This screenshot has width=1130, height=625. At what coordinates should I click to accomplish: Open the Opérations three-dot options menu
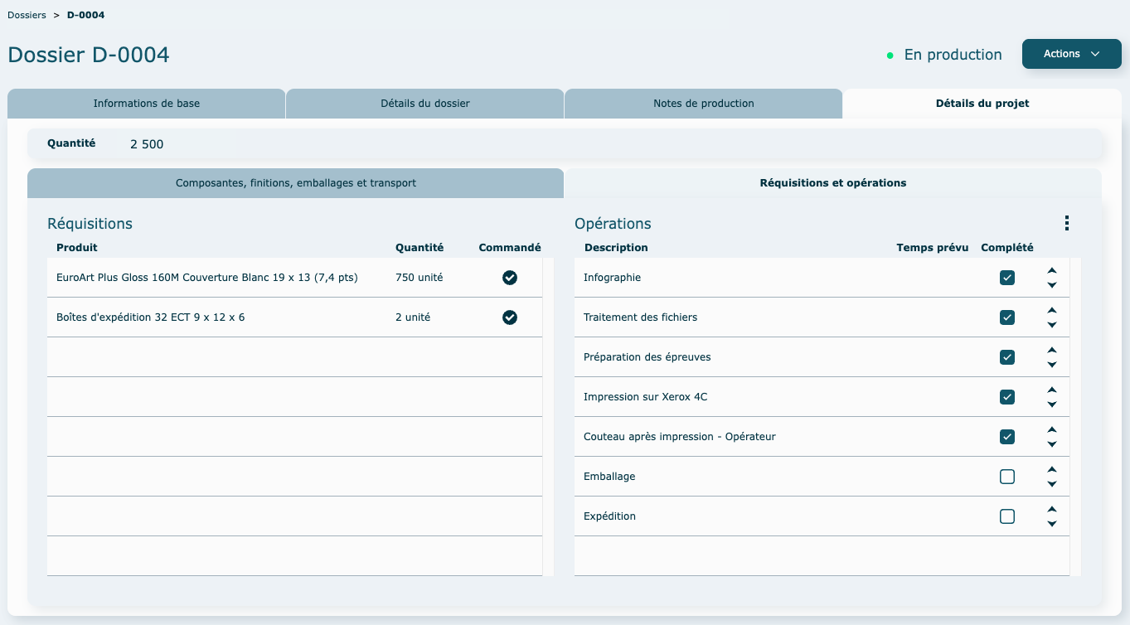pos(1066,223)
